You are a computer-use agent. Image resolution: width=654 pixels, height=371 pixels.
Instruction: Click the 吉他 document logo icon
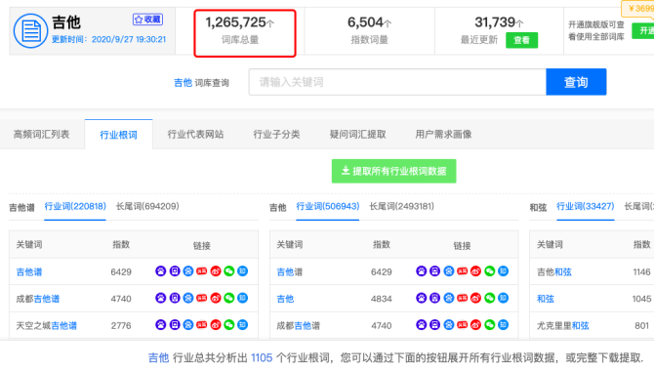click(30, 30)
